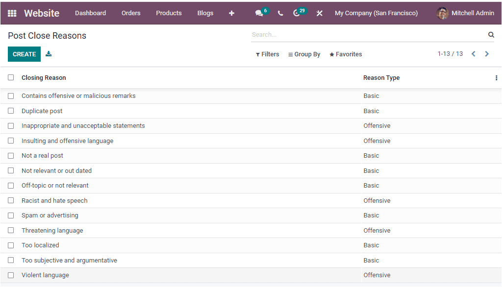Open the search magnifier
Screen dimensions: 502x287
[491, 34]
